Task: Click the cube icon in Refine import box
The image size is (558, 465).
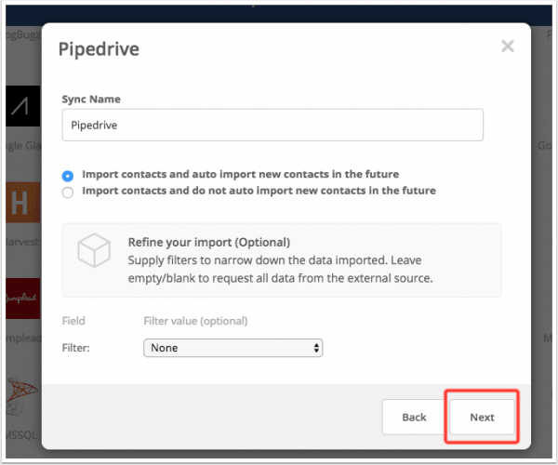Action: point(94,250)
